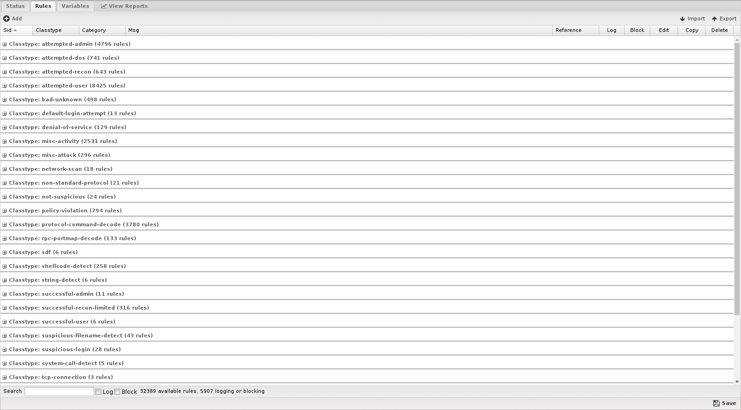Screen dimensions: 741x410
Task: Click the Block column header
Action: coord(637,30)
